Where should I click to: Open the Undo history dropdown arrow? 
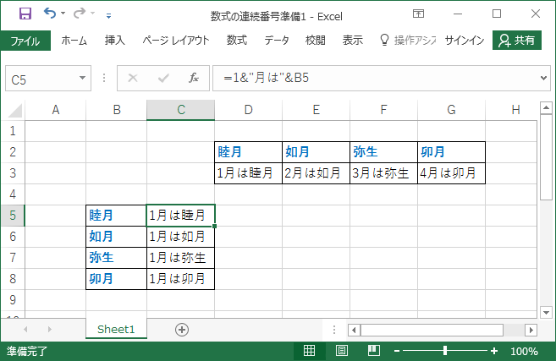pos(63,14)
